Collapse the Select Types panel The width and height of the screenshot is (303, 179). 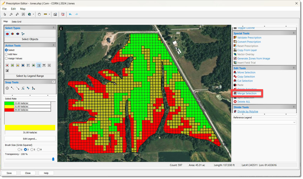pyautogui.click(x=53, y=28)
